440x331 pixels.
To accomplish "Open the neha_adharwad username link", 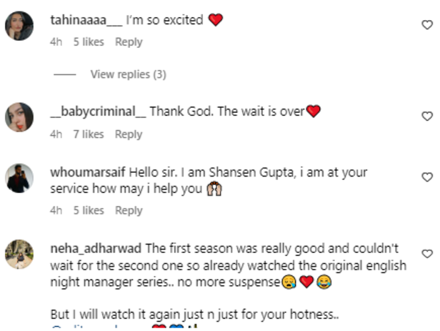I will 96,249.
